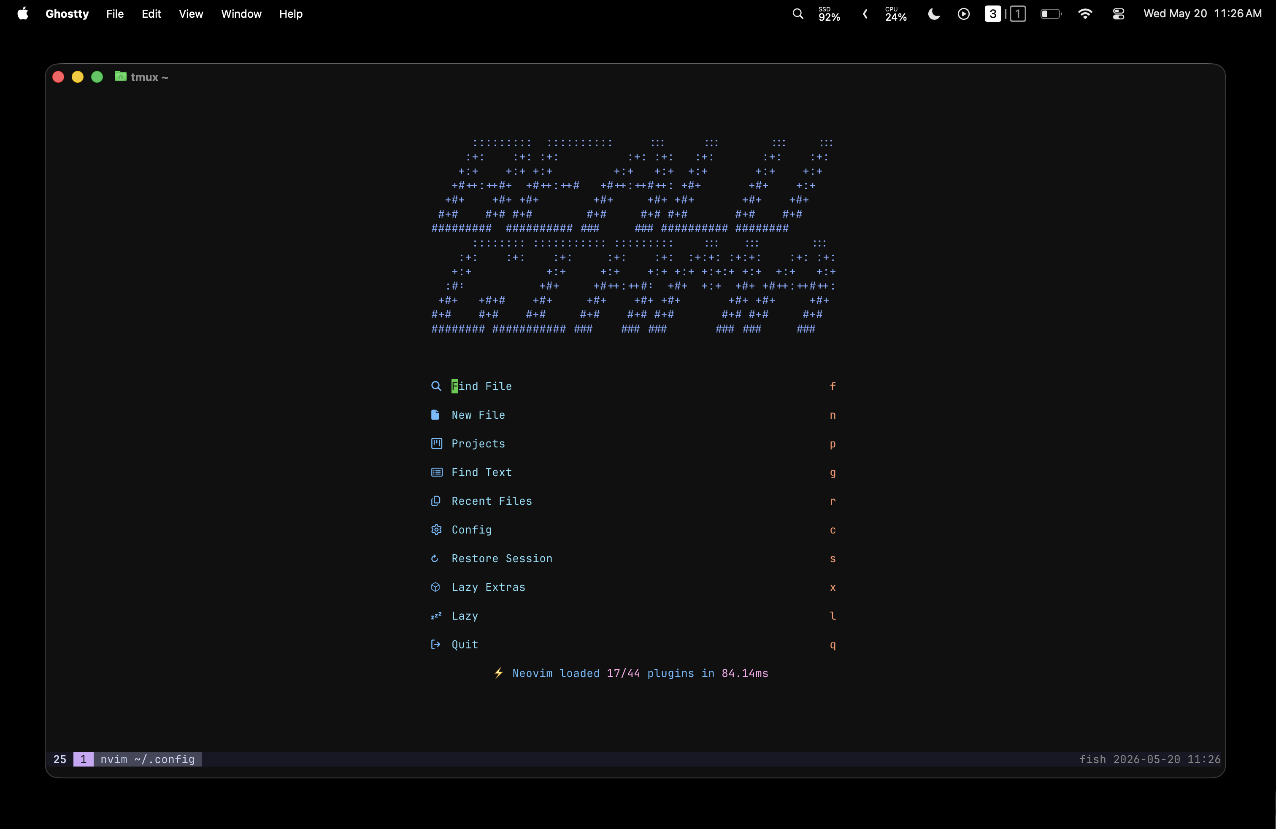Open Spotlight search in the menu bar
Image resolution: width=1276 pixels, height=829 pixels.
coord(798,14)
